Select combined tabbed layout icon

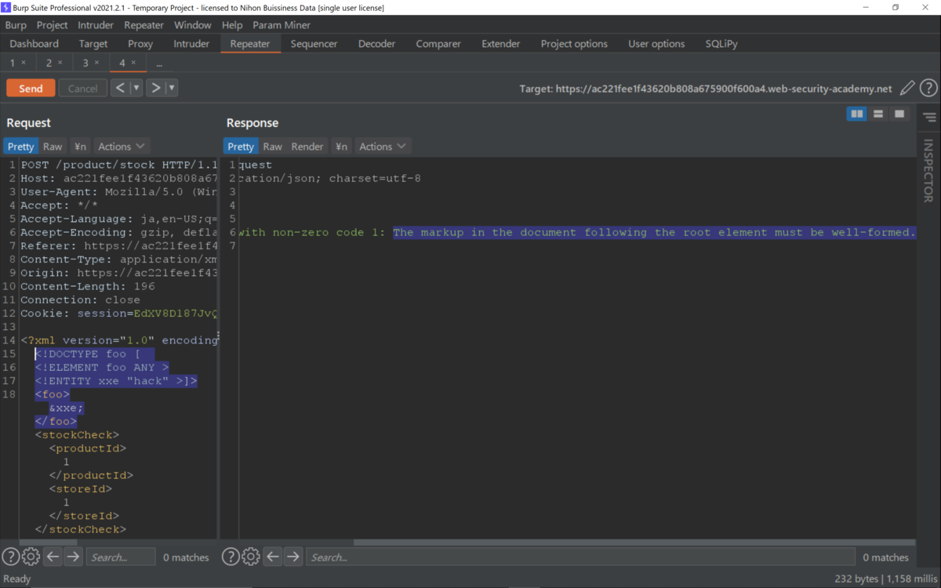pyautogui.click(x=899, y=114)
